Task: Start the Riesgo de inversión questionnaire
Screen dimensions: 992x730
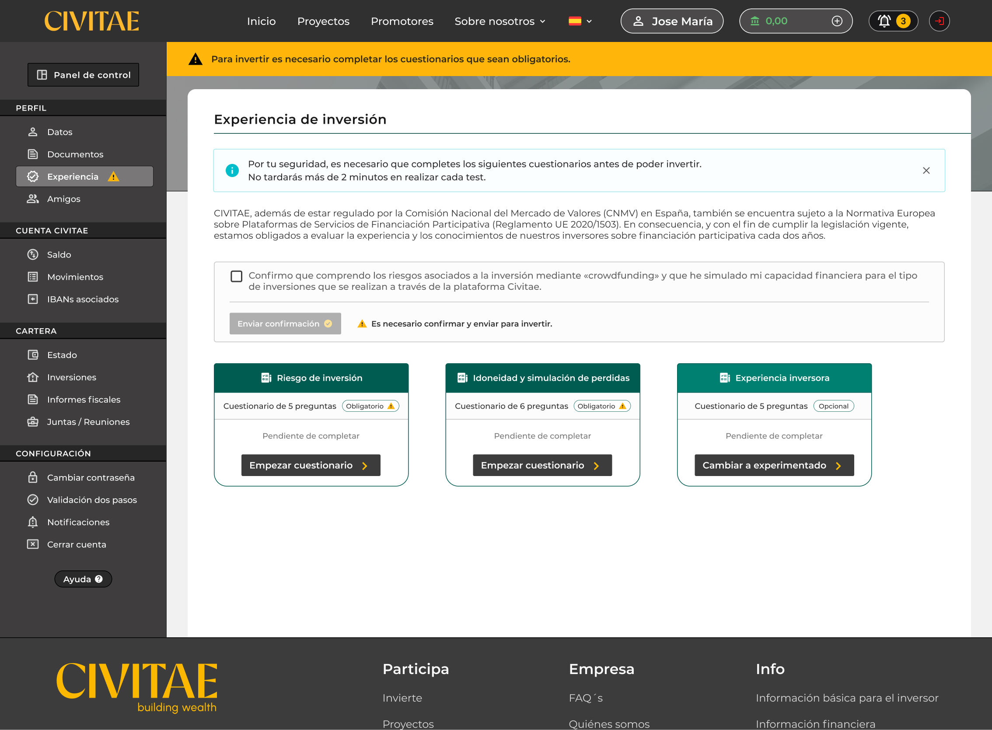Action: [311, 465]
